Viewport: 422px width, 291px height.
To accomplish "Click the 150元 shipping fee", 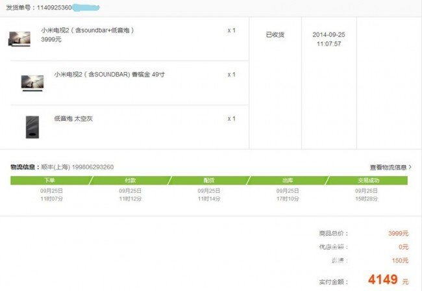I will pos(400,260).
